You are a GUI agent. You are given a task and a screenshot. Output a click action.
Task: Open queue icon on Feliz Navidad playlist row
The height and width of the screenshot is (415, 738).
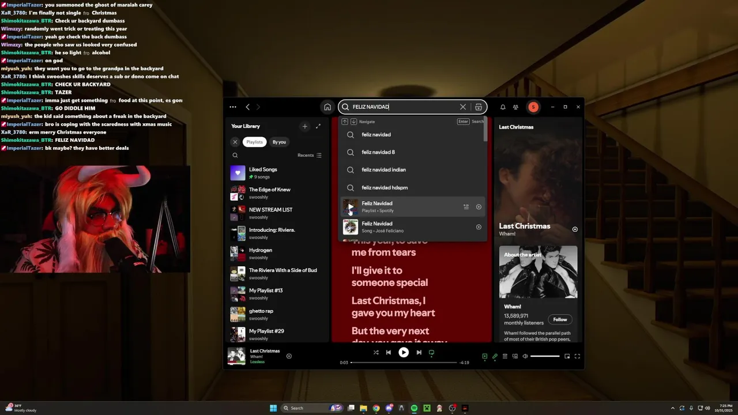tap(466, 207)
